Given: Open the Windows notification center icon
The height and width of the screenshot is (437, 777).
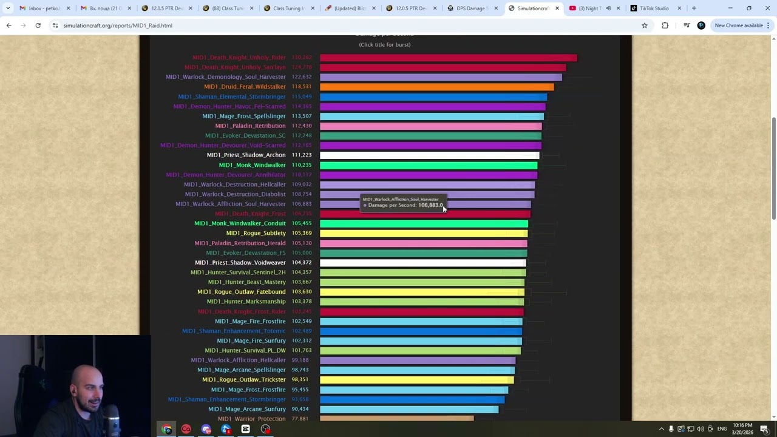Looking at the screenshot, I should pyautogui.click(x=764, y=429).
